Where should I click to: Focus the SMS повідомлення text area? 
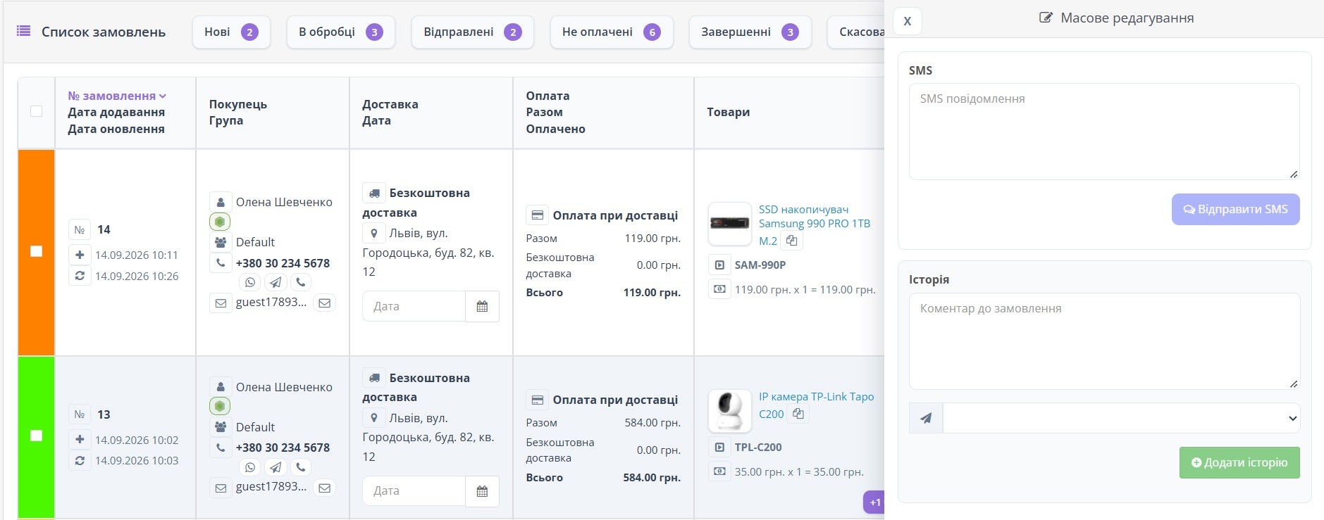(x=1104, y=132)
